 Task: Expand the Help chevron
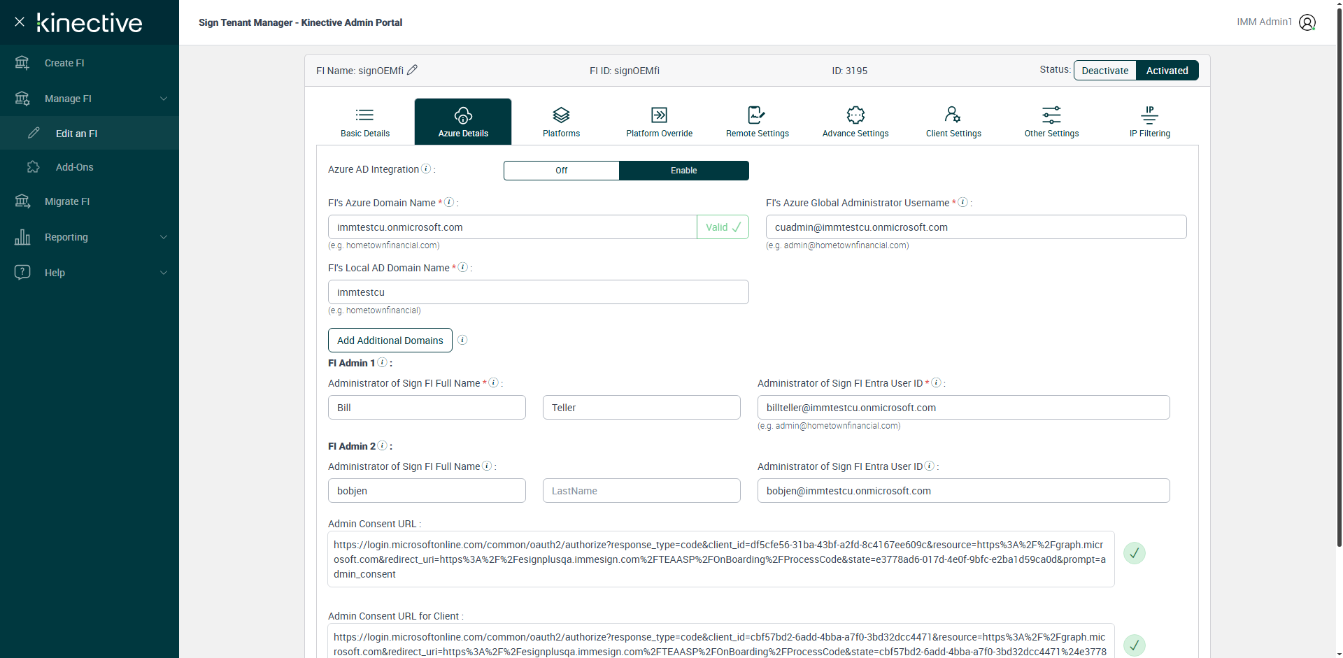(x=164, y=273)
